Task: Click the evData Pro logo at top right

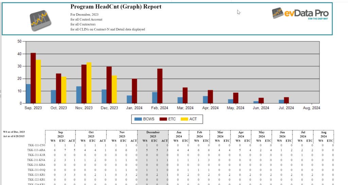Action: coord(300,14)
